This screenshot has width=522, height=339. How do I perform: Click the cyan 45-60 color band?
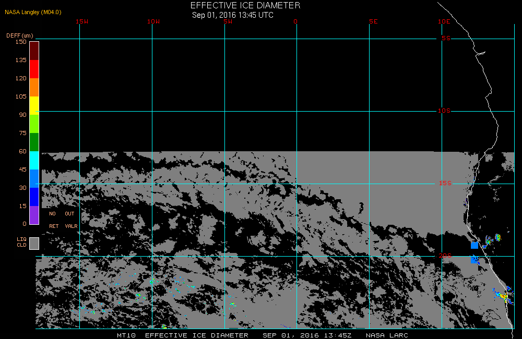click(x=34, y=160)
